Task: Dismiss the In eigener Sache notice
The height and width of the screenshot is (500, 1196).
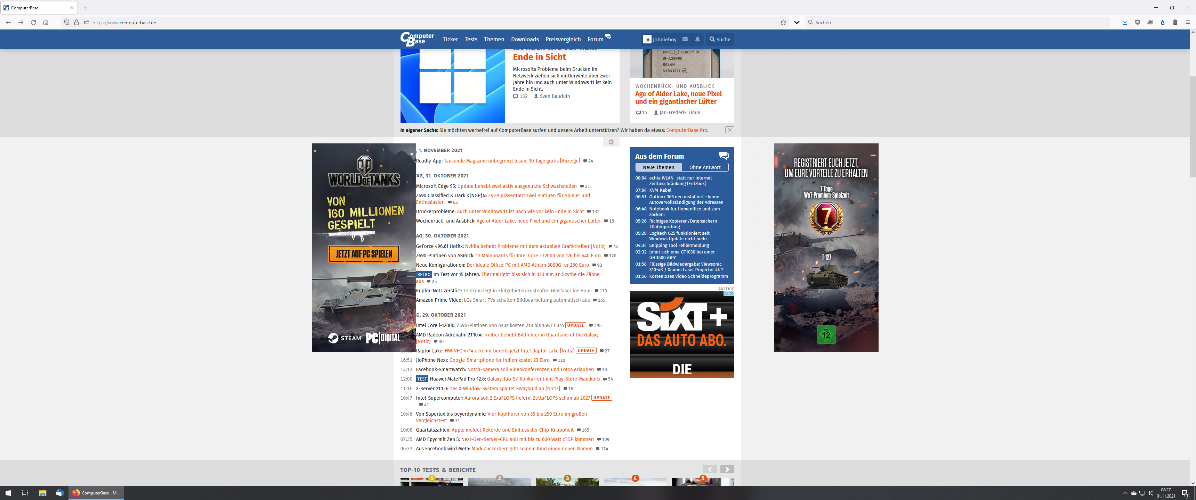Action: point(729,130)
